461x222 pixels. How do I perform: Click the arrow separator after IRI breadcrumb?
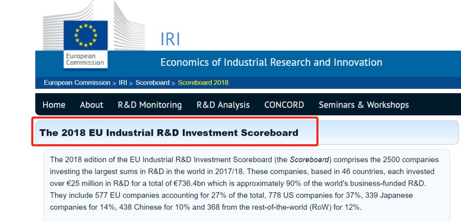click(131, 83)
